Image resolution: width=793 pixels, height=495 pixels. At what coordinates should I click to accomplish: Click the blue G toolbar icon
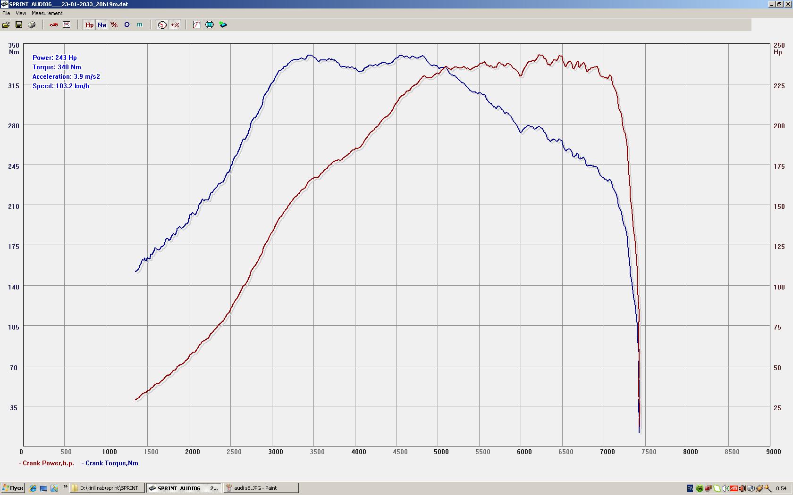pos(127,25)
